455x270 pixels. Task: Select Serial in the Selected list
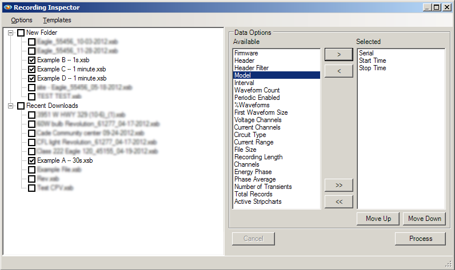tap(401, 53)
